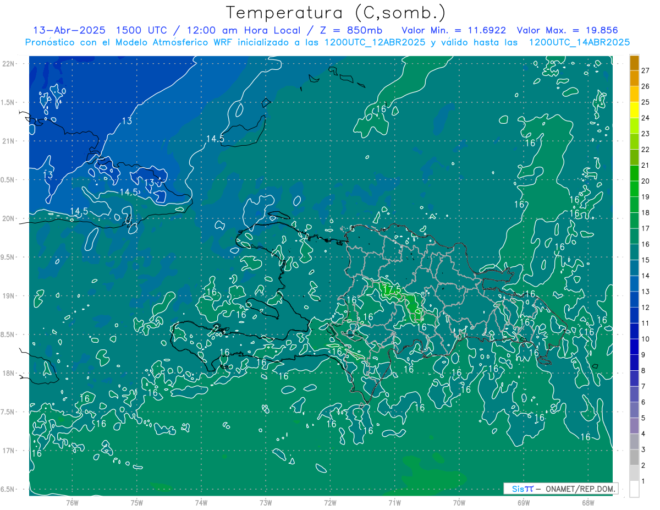Viewport: 660px width, 510px height.
Task: Click the '71W' longitude axis label
Action: (394, 503)
